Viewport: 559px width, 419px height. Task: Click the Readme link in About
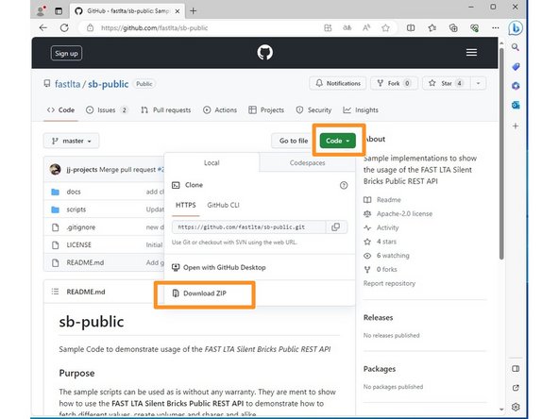(x=389, y=200)
